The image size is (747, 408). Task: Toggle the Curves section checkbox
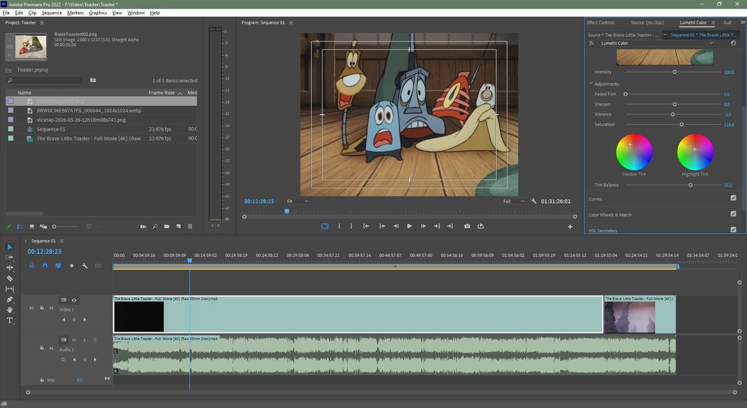(733, 198)
